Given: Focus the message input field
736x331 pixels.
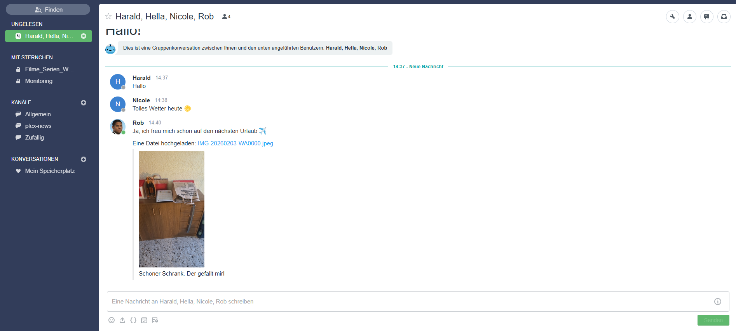Looking at the screenshot, I should (418, 302).
